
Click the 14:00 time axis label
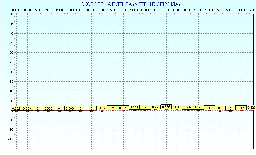(x=166, y=10)
